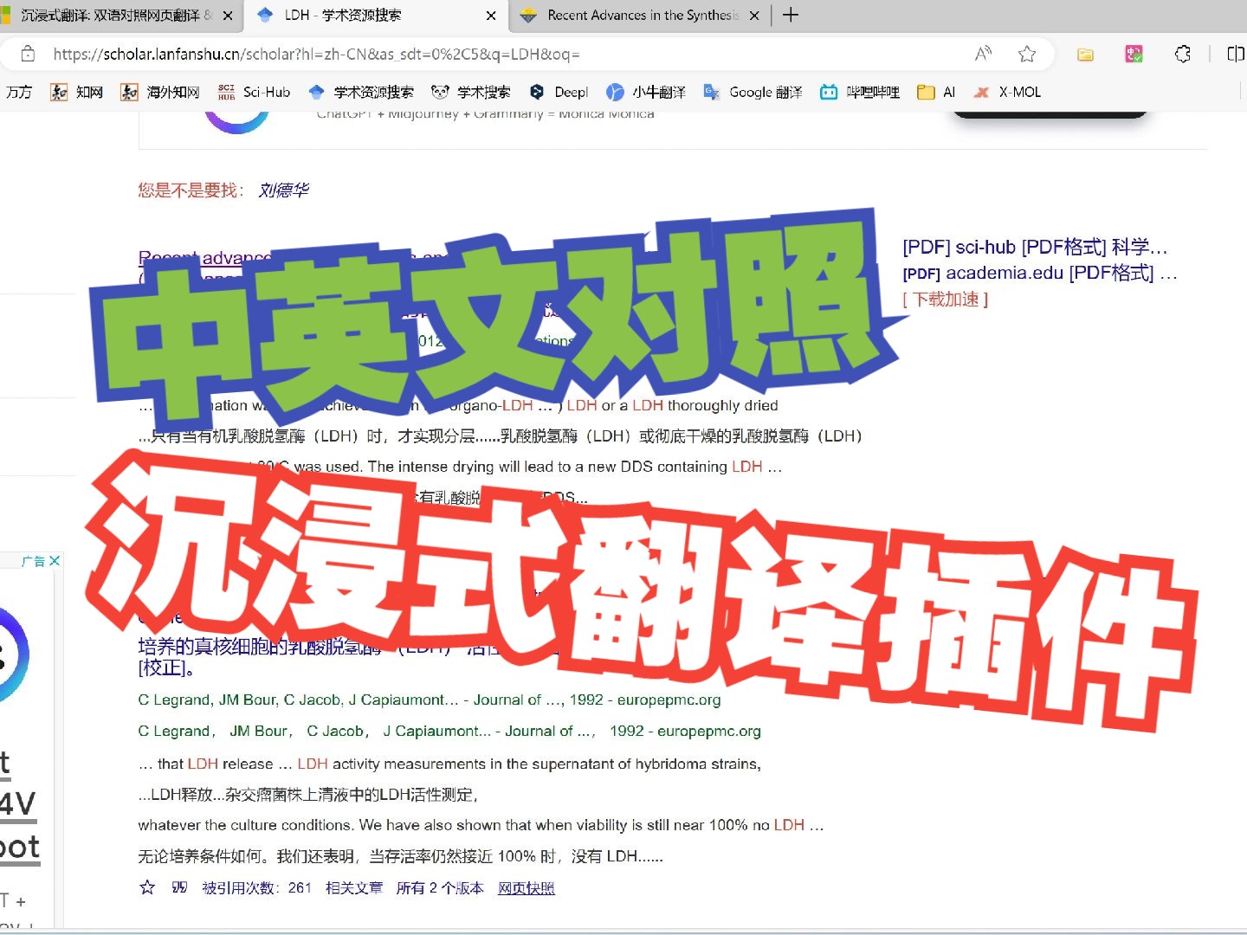View site information lock icon
Viewport: 1247px width, 935px height.
coord(28,54)
